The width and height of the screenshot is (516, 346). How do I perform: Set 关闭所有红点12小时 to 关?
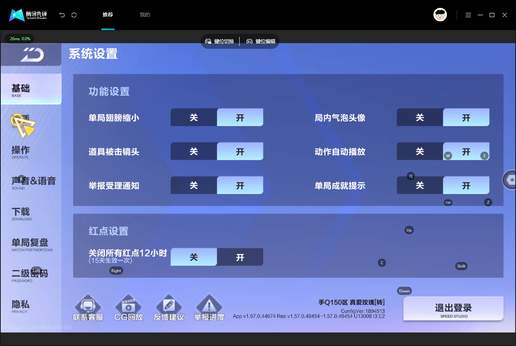[x=194, y=257]
